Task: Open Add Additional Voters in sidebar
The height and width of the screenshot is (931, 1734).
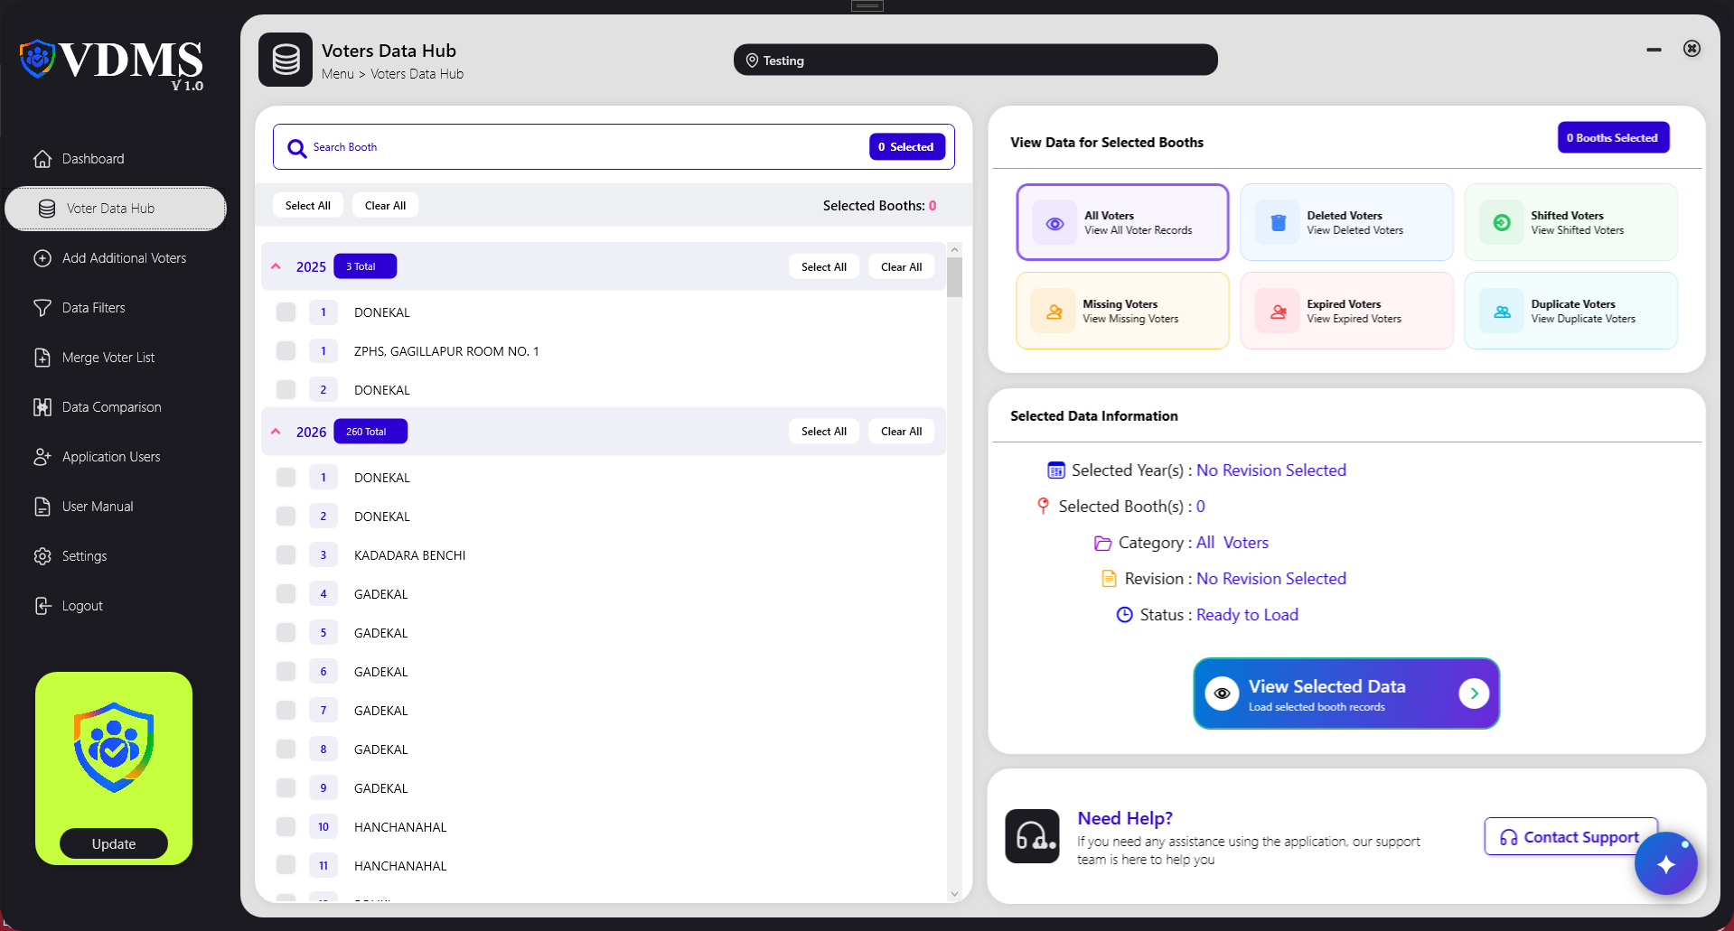Action: pos(116,258)
